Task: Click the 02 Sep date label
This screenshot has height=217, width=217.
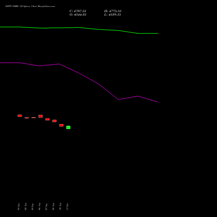Action: [x=26, y=207]
